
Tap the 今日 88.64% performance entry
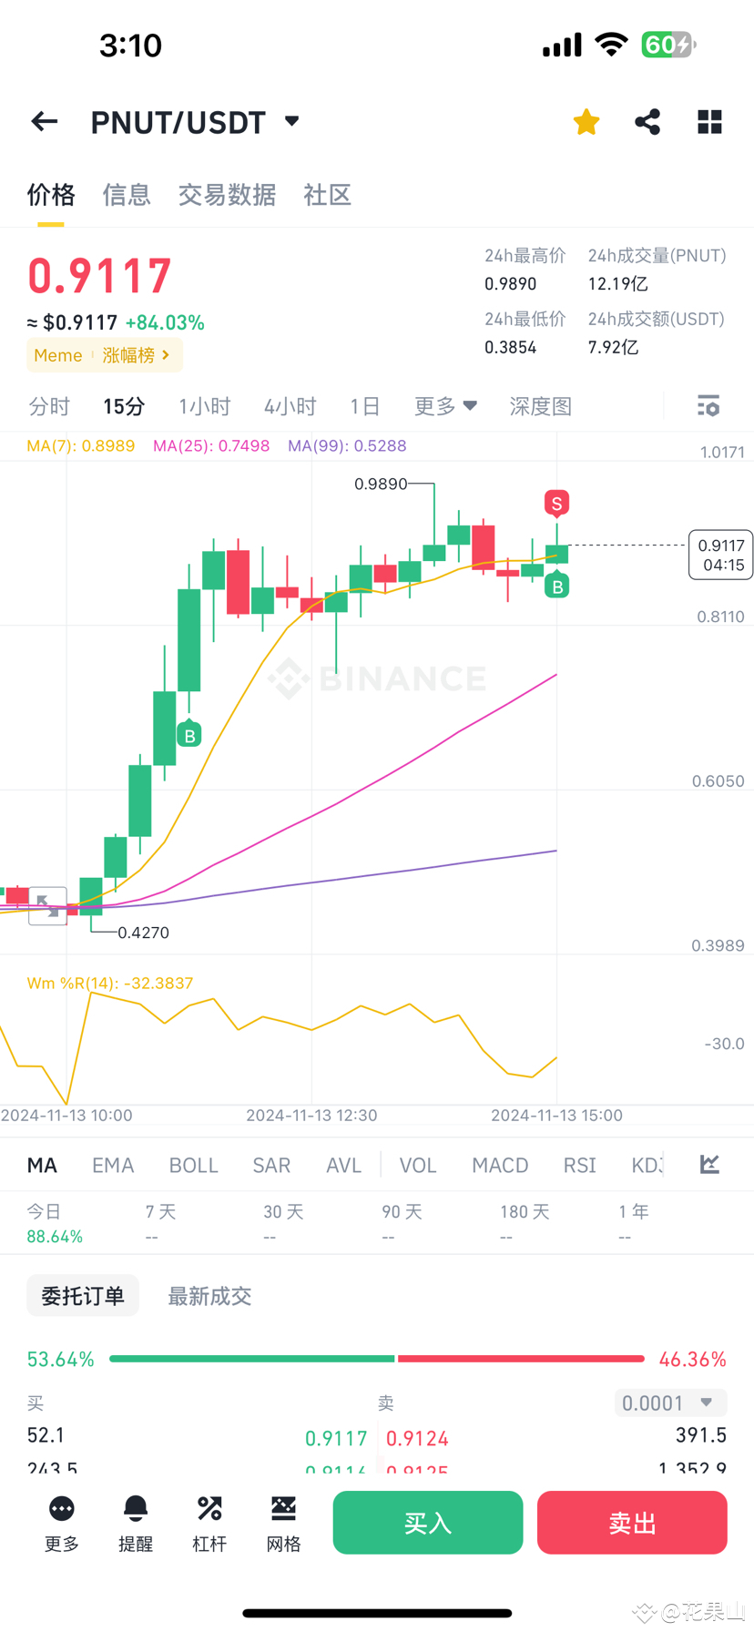(x=55, y=1224)
